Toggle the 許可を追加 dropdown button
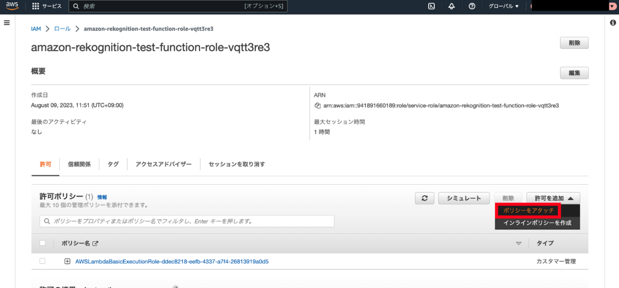This screenshot has height=288, width=619. point(553,198)
